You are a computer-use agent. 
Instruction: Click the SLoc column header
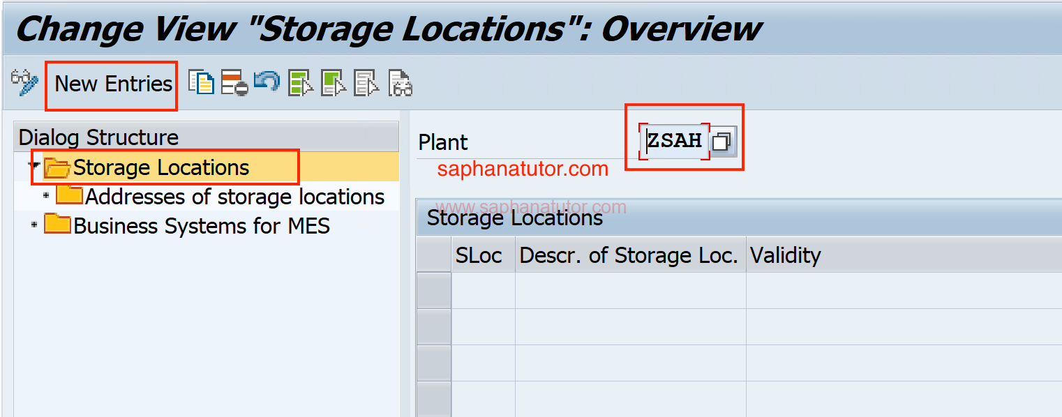click(483, 255)
